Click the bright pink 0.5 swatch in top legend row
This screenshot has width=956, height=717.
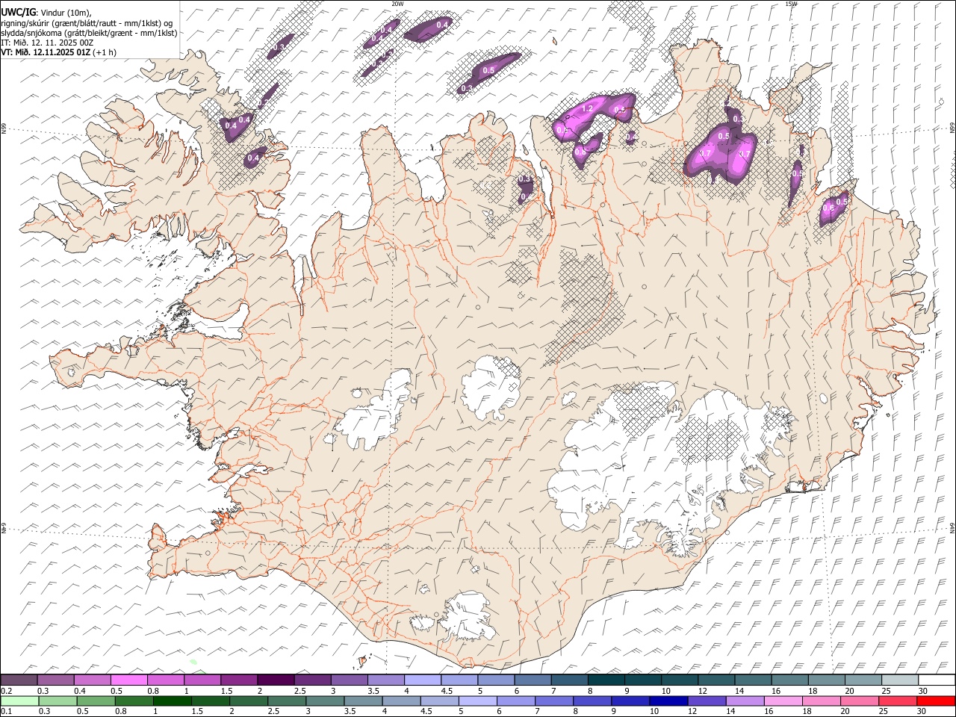pos(128,680)
